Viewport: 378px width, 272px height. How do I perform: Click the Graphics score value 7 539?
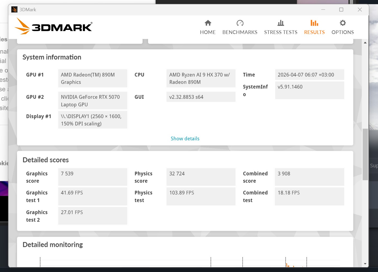(x=93, y=177)
